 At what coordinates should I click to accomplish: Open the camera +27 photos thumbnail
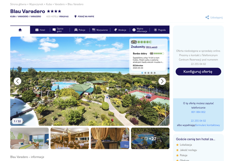[x=150, y=138]
